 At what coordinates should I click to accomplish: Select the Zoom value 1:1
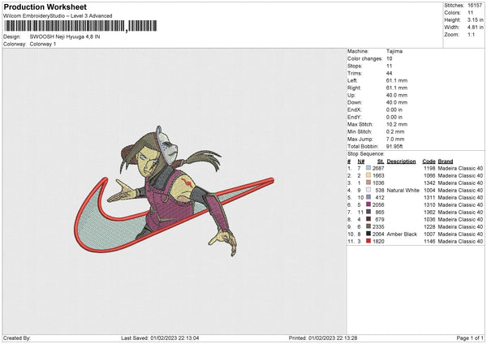471,34
